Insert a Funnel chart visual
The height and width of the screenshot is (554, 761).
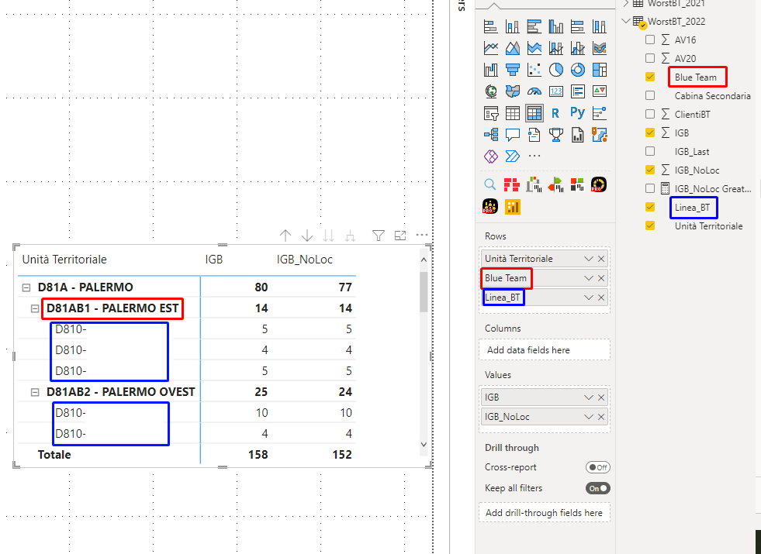(x=513, y=70)
